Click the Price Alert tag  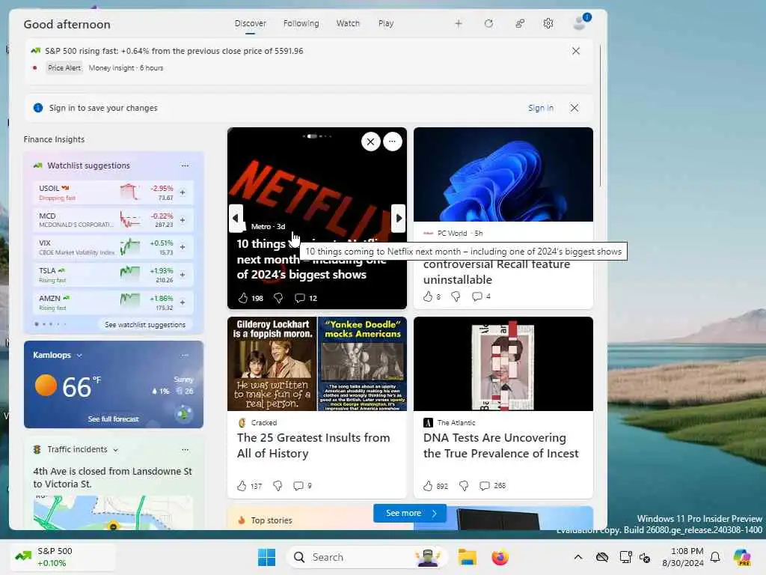point(64,68)
